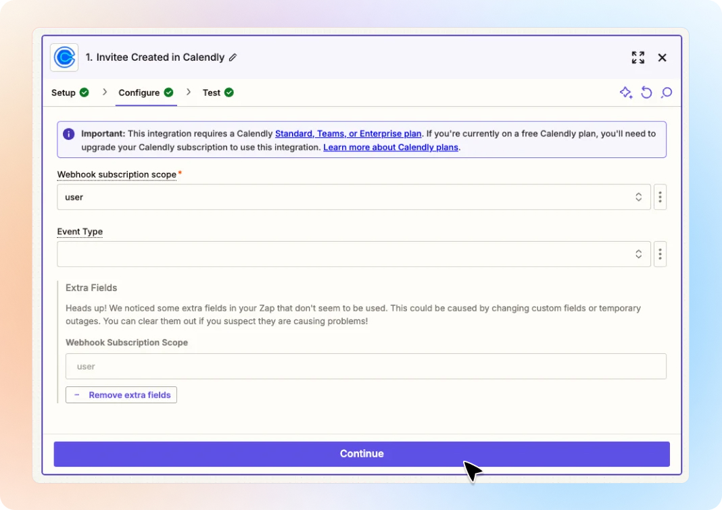Open Standard, Teams, or Enterprise plan link

coord(348,134)
